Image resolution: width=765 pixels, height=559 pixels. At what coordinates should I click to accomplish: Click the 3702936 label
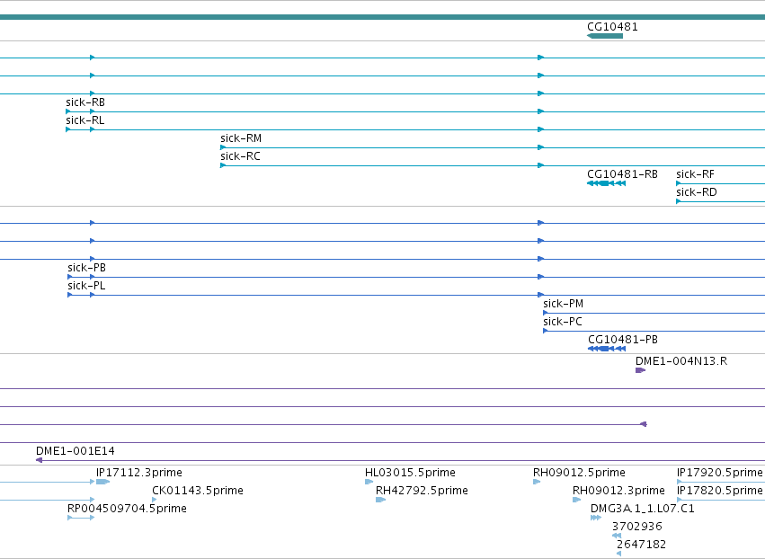coord(637,527)
